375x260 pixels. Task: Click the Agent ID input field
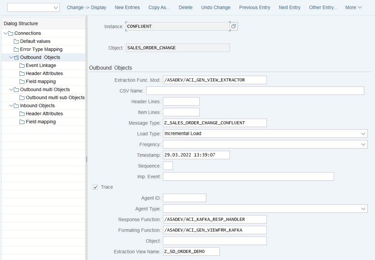click(184, 198)
